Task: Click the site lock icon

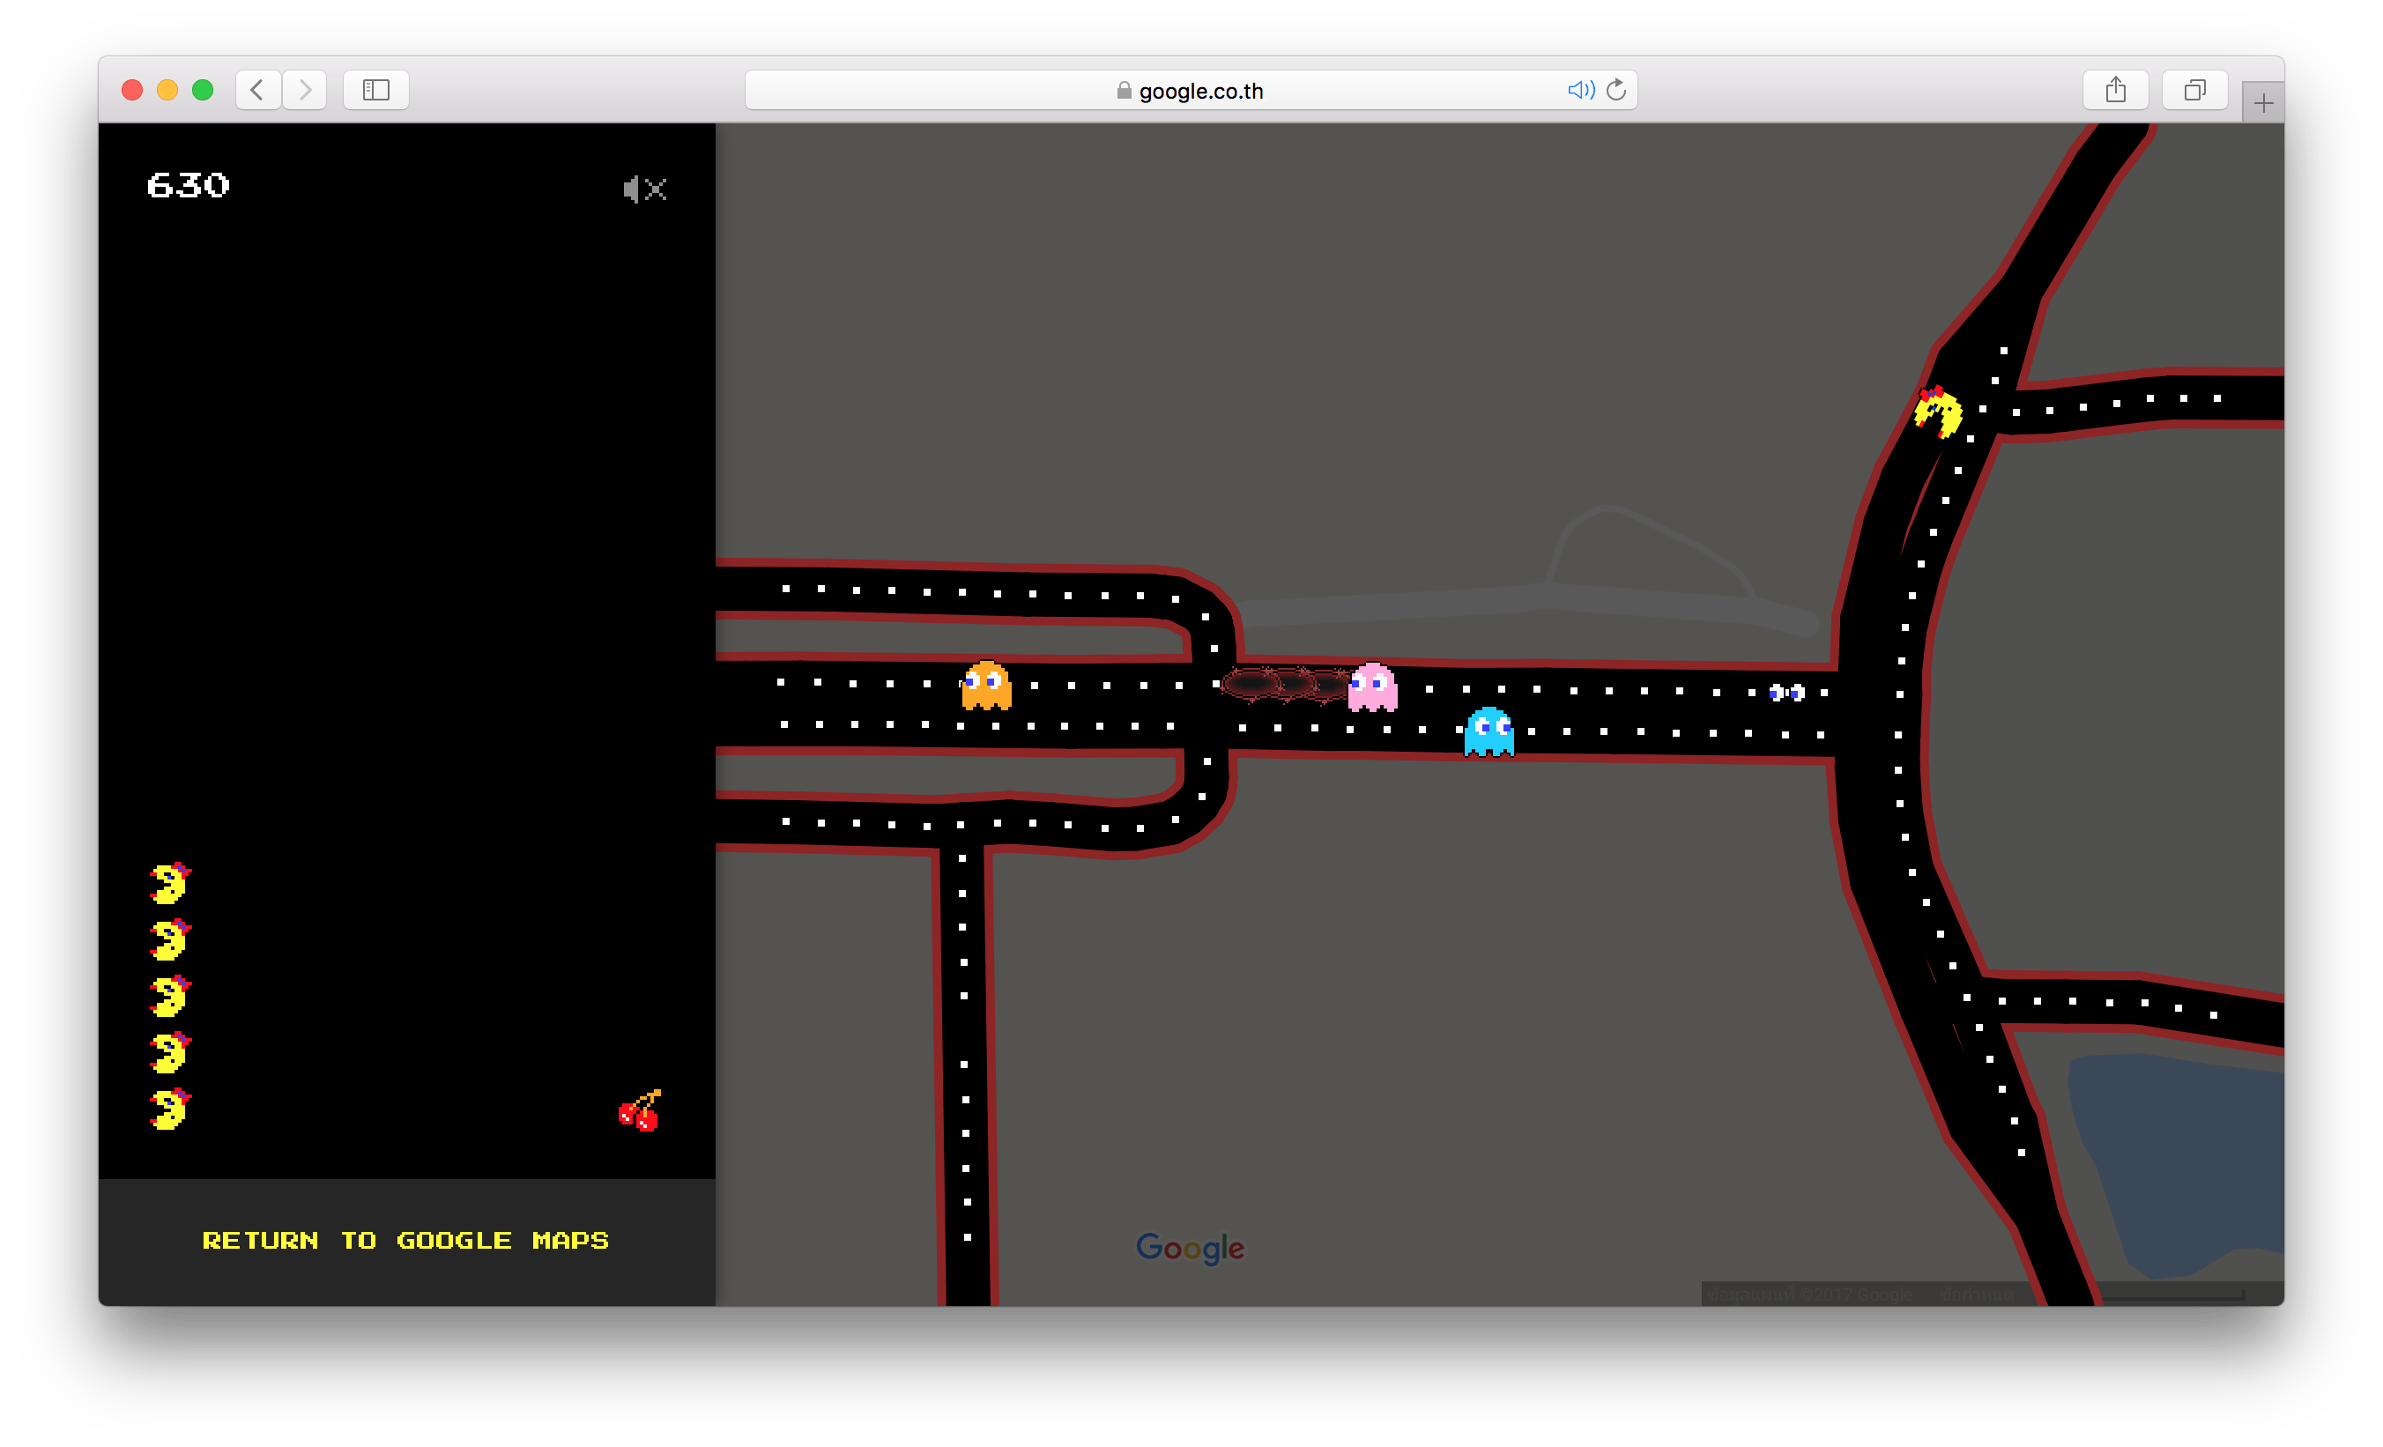Action: (1124, 90)
